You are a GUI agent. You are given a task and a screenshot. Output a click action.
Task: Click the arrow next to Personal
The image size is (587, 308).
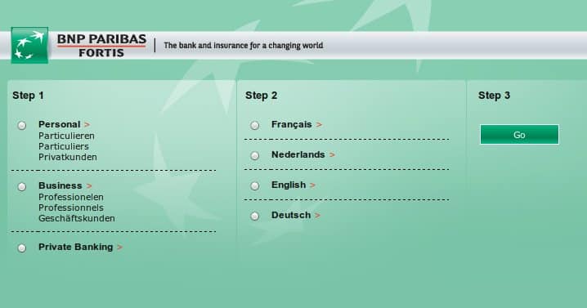tap(87, 125)
